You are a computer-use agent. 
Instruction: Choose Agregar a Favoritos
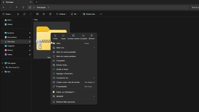(x=74, y=74)
